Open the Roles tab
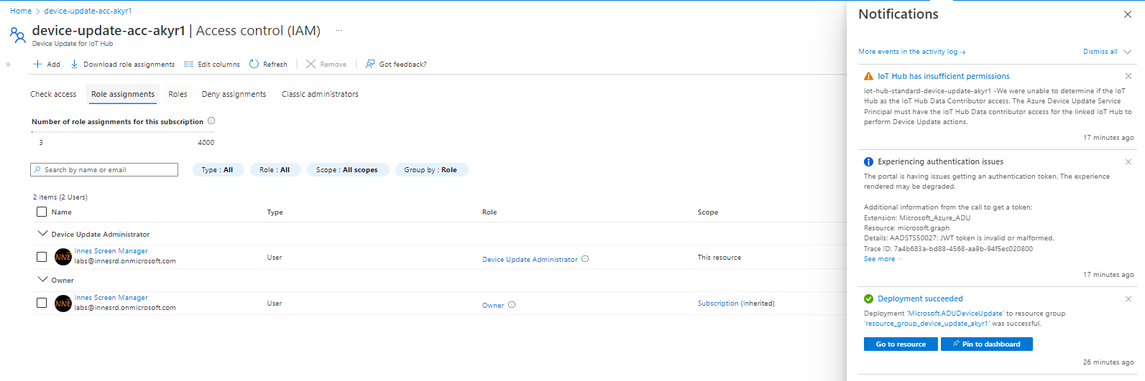 coord(178,94)
